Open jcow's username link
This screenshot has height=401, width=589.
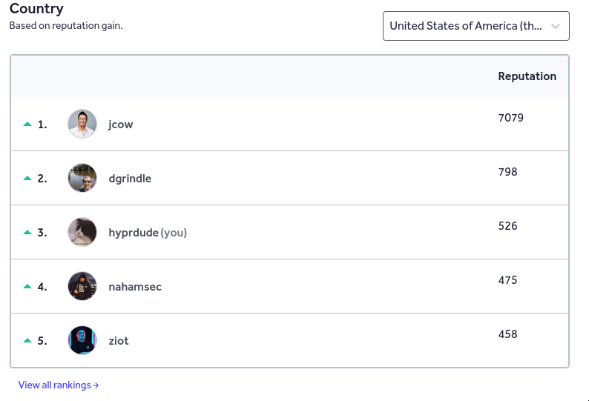[121, 125]
